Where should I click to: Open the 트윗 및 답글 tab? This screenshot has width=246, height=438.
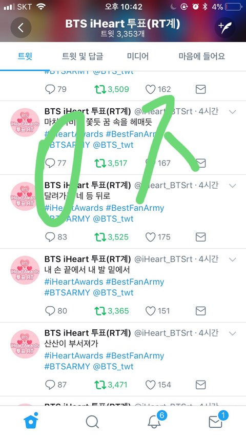tap(83, 56)
